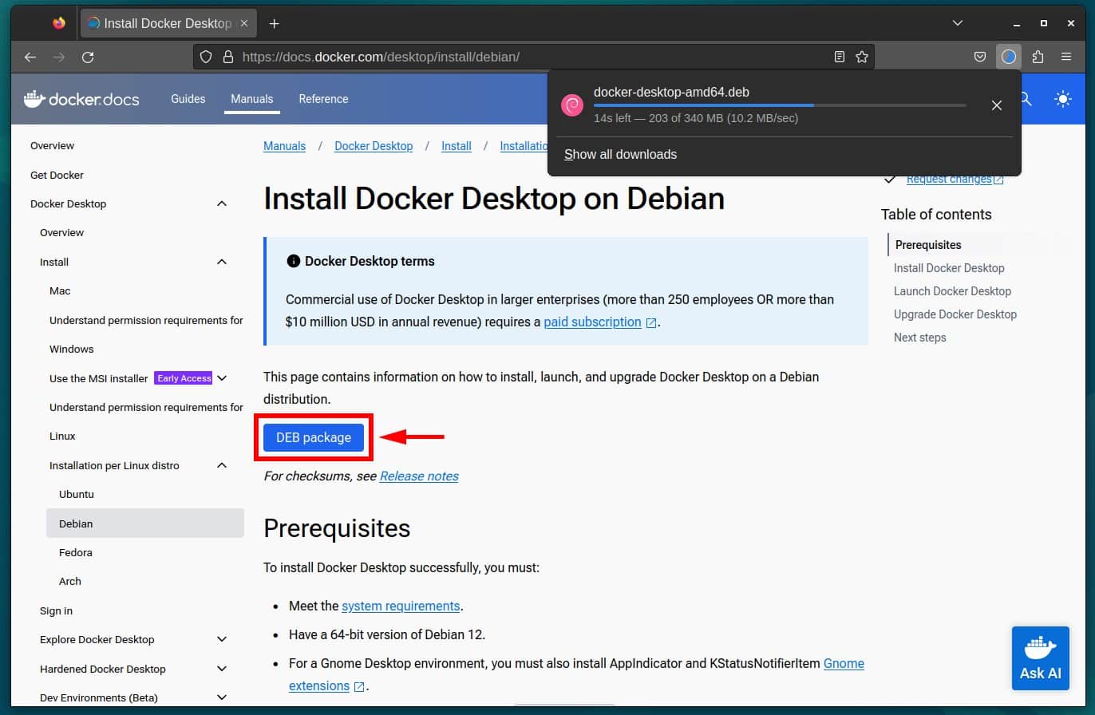Open the Release notes link
This screenshot has height=715, width=1095.
click(418, 476)
